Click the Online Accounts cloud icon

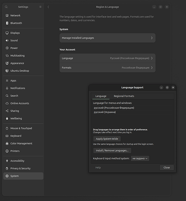point(7,103)
